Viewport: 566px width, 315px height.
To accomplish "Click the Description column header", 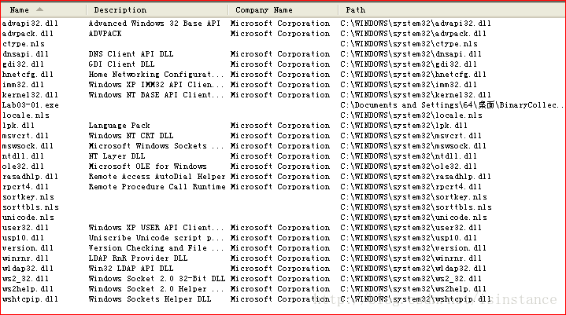I will [x=120, y=10].
